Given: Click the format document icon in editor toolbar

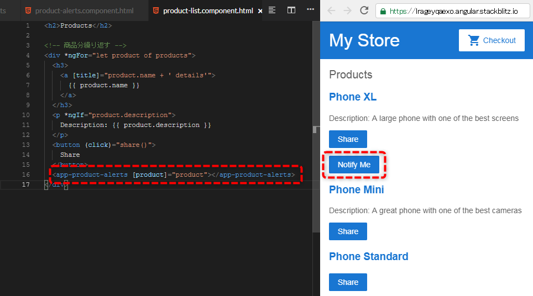Looking at the screenshot, I should point(272,10).
